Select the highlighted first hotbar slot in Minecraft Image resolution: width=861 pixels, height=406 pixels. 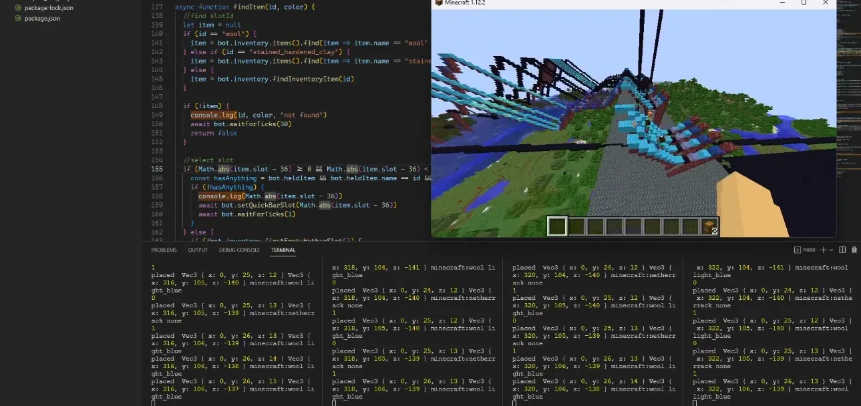point(557,226)
